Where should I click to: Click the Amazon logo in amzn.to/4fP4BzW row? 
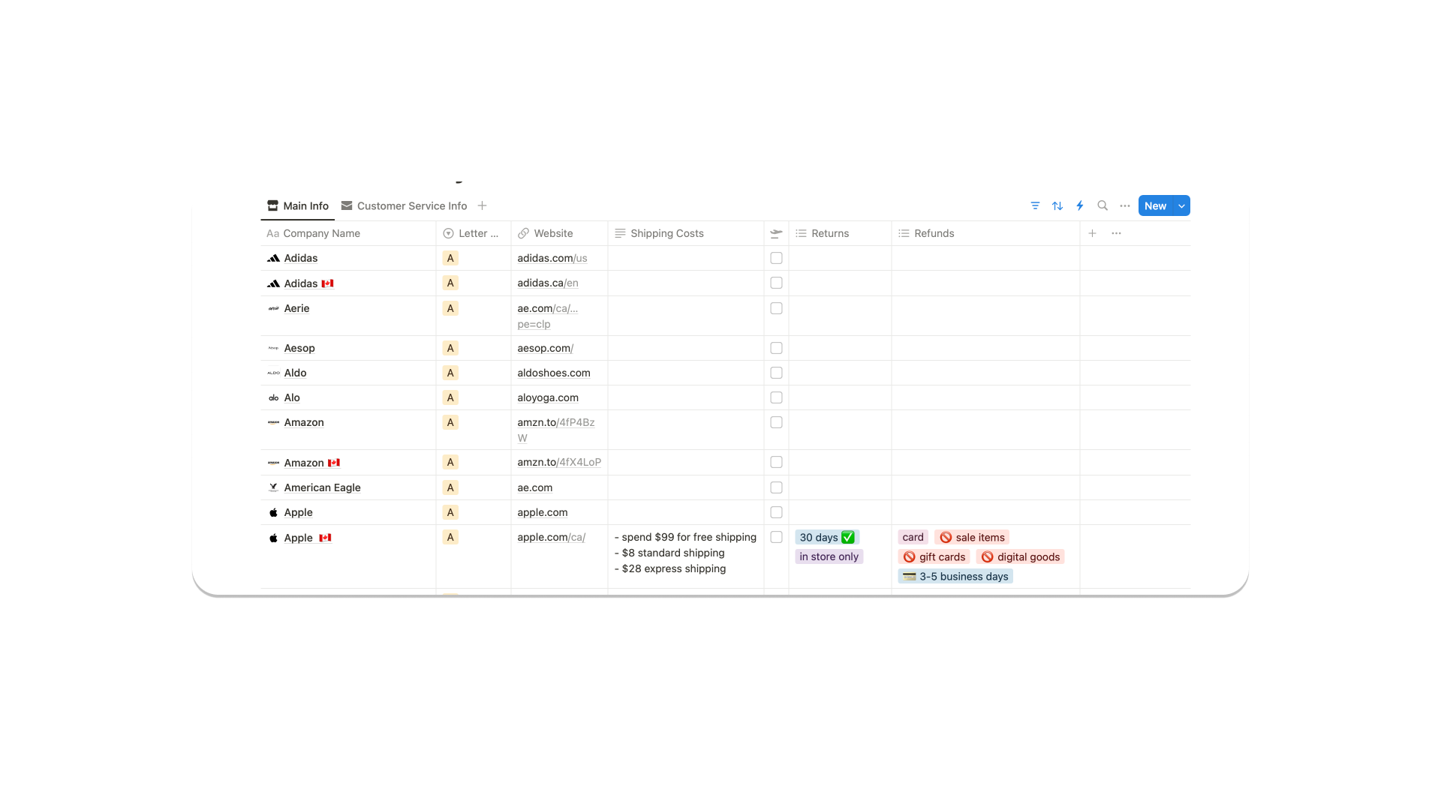[273, 422]
